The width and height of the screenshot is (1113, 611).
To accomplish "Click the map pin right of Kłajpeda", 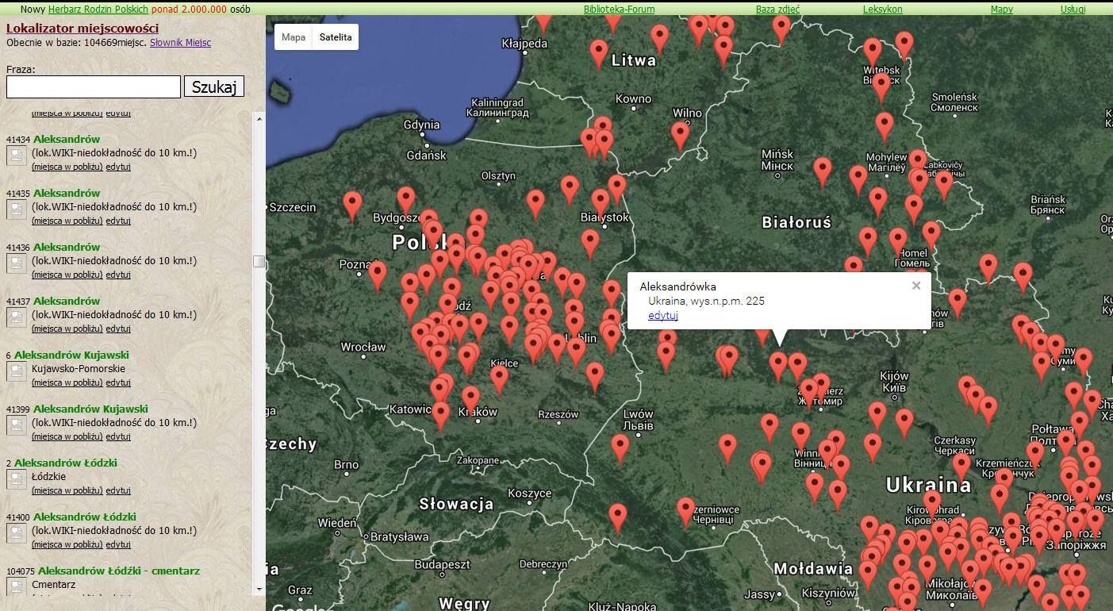I will (x=599, y=55).
